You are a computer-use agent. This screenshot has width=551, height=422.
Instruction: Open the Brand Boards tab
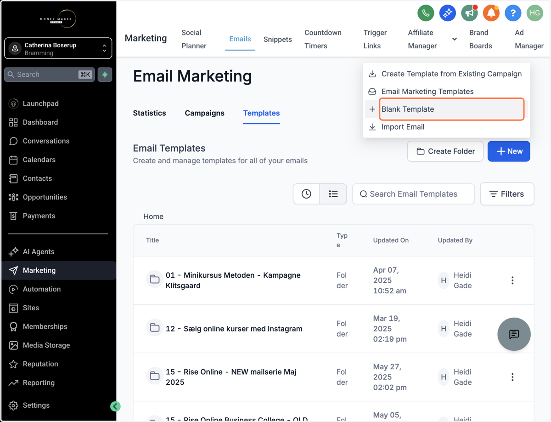pos(481,39)
